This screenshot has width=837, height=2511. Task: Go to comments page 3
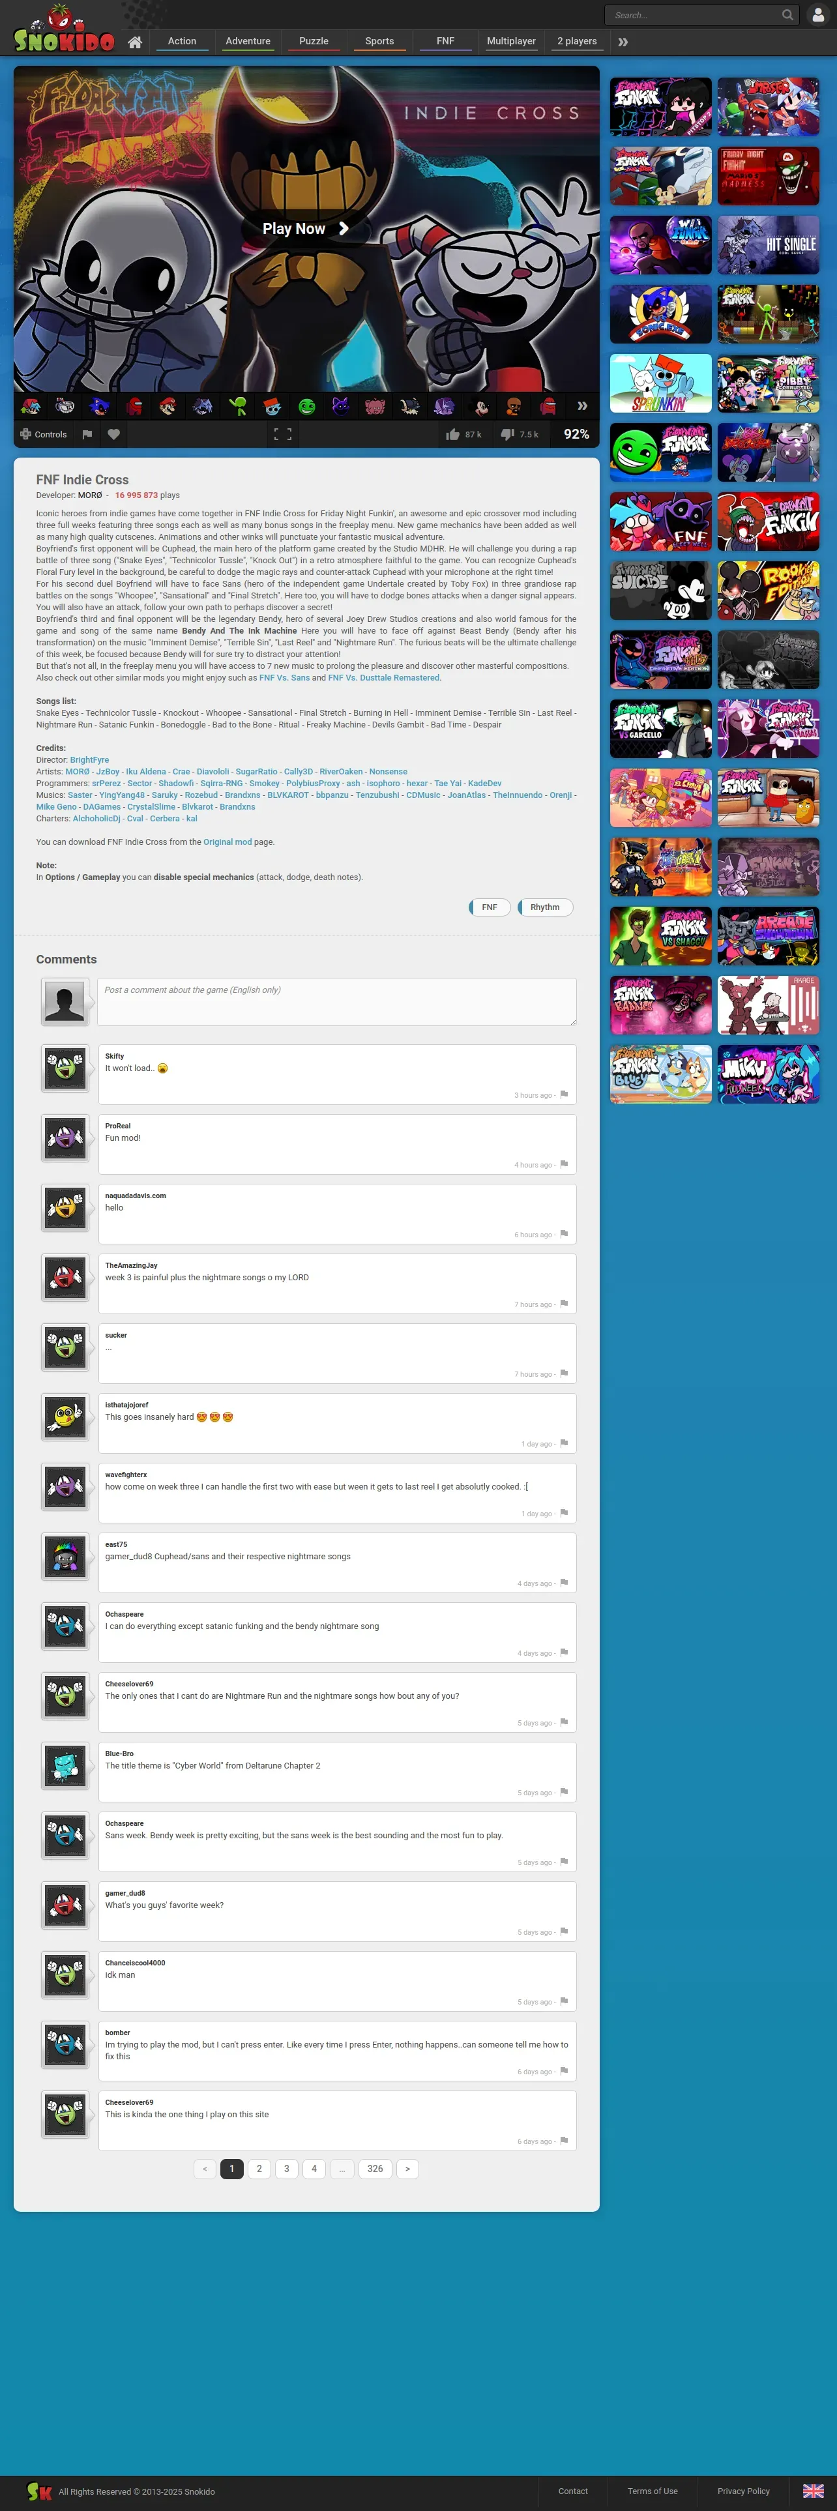(286, 2169)
